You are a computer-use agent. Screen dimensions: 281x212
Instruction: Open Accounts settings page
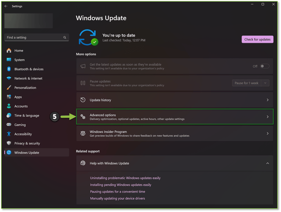point(37,106)
